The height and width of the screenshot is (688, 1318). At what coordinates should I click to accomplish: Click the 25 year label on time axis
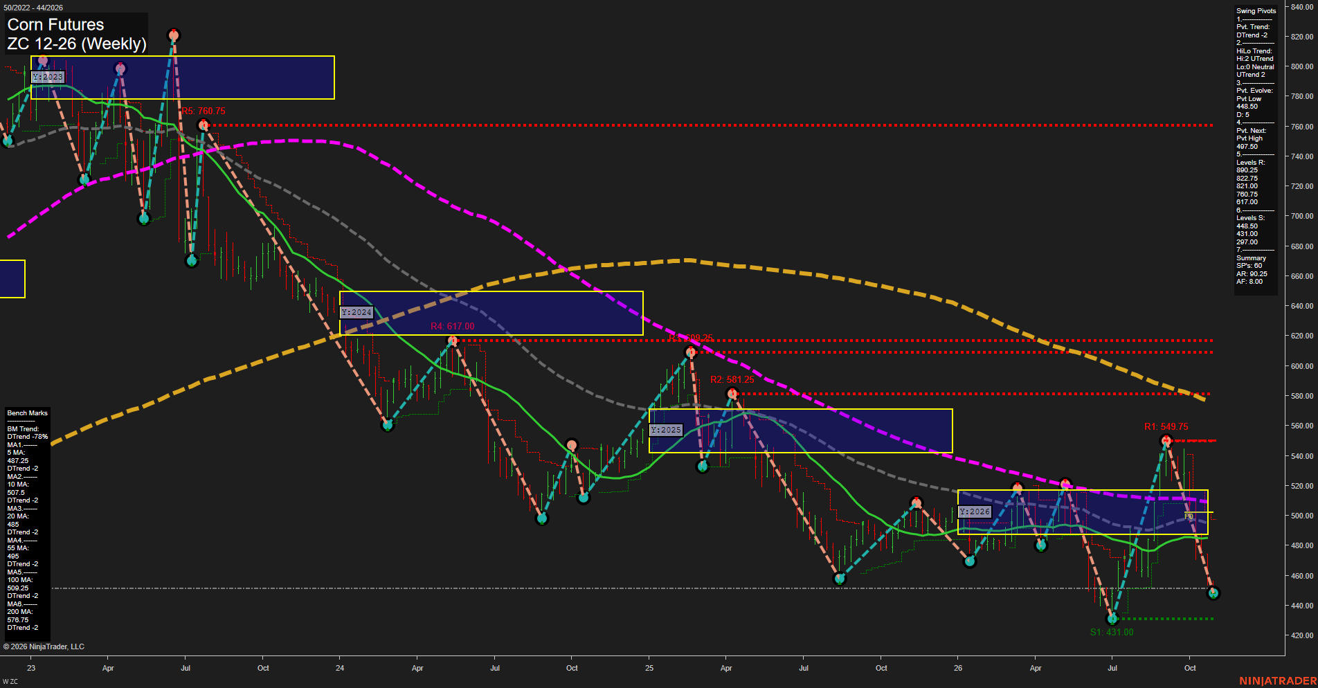pyautogui.click(x=649, y=668)
